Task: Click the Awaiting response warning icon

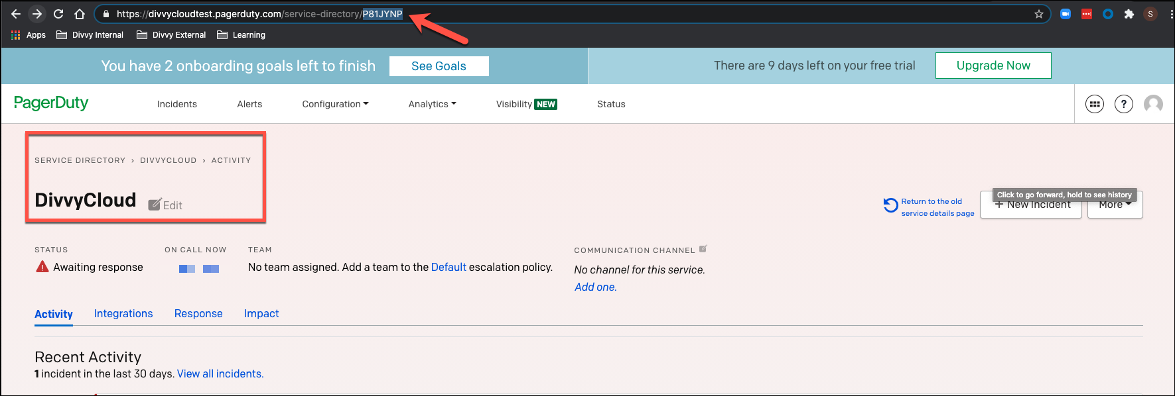Action: pyautogui.click(x=42, y=267)
